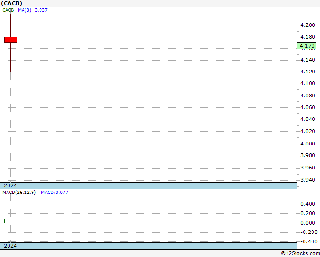Click the MA(3) legend label
320x257 pixels.
click(x=24, y=10)
